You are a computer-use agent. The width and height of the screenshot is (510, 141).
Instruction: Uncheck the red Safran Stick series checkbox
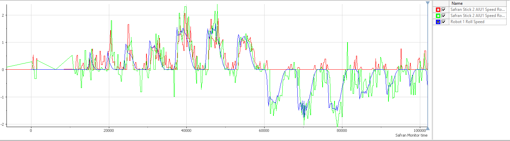[443, 10]
